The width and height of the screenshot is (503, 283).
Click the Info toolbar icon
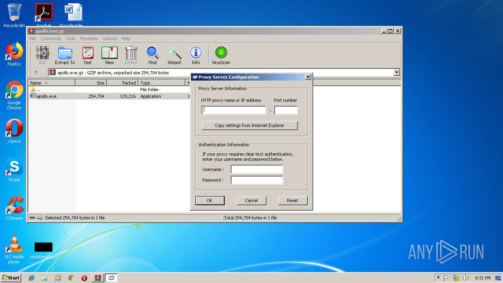(196, 55)
